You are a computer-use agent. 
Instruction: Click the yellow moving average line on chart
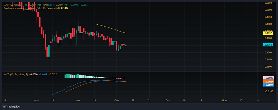pyautogui.click(x=110, y=28)
